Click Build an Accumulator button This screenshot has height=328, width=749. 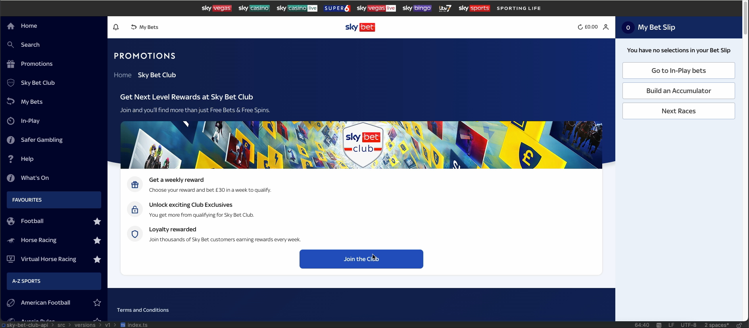(x=678, y=91)
